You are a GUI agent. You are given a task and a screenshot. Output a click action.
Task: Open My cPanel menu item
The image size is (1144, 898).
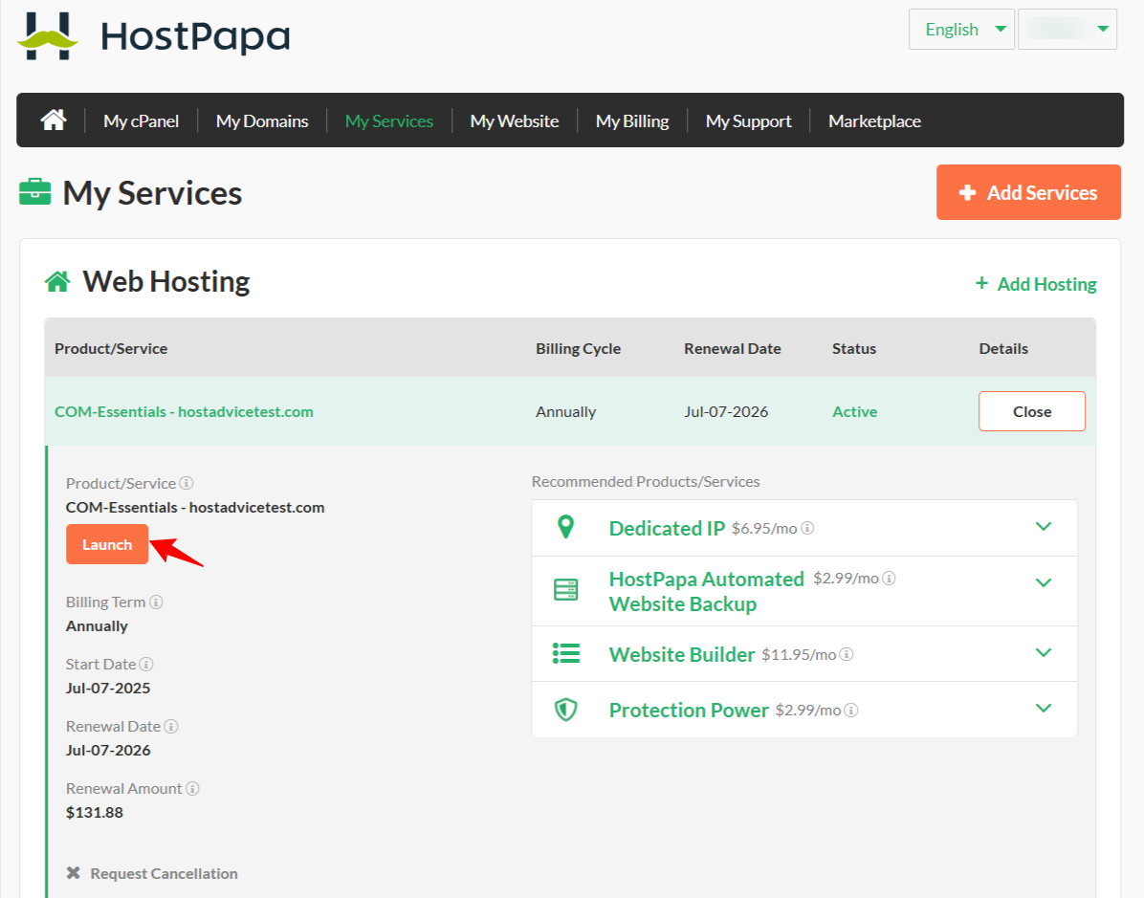click(x=141, y=121)
